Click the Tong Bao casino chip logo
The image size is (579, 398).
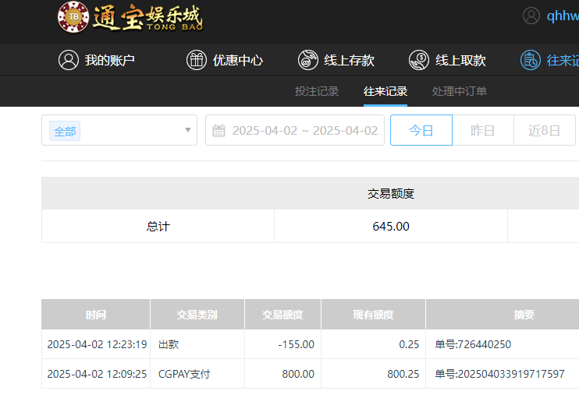pos(73,16)
